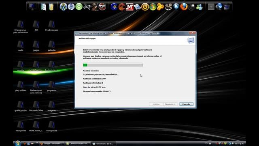
Task: Switch to Camtasia Studio taskbar button
Action: click(77, 144)
